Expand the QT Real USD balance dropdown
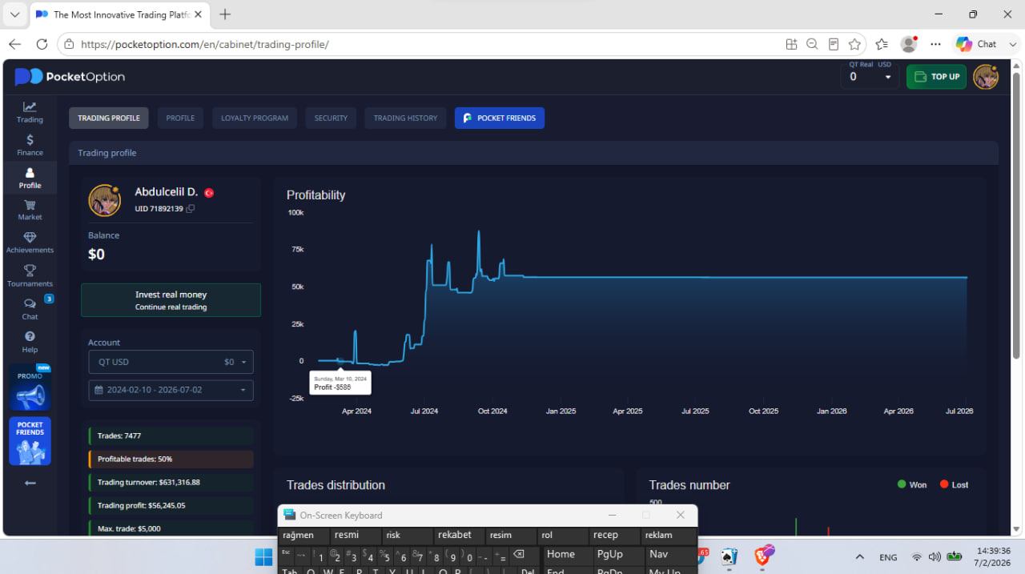 click(x=870, y=76)
